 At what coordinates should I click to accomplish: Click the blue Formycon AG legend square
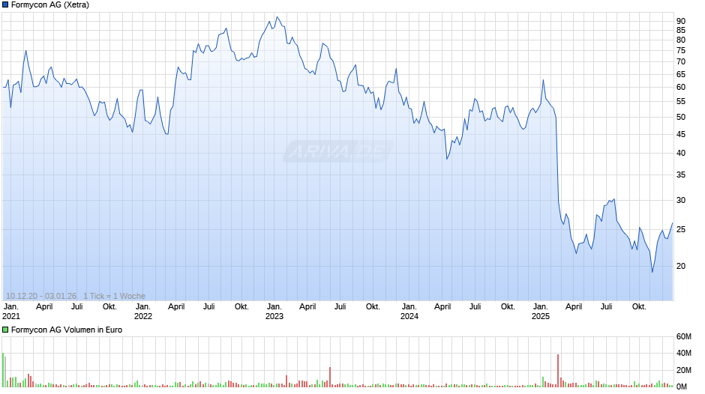coord(5,5)
